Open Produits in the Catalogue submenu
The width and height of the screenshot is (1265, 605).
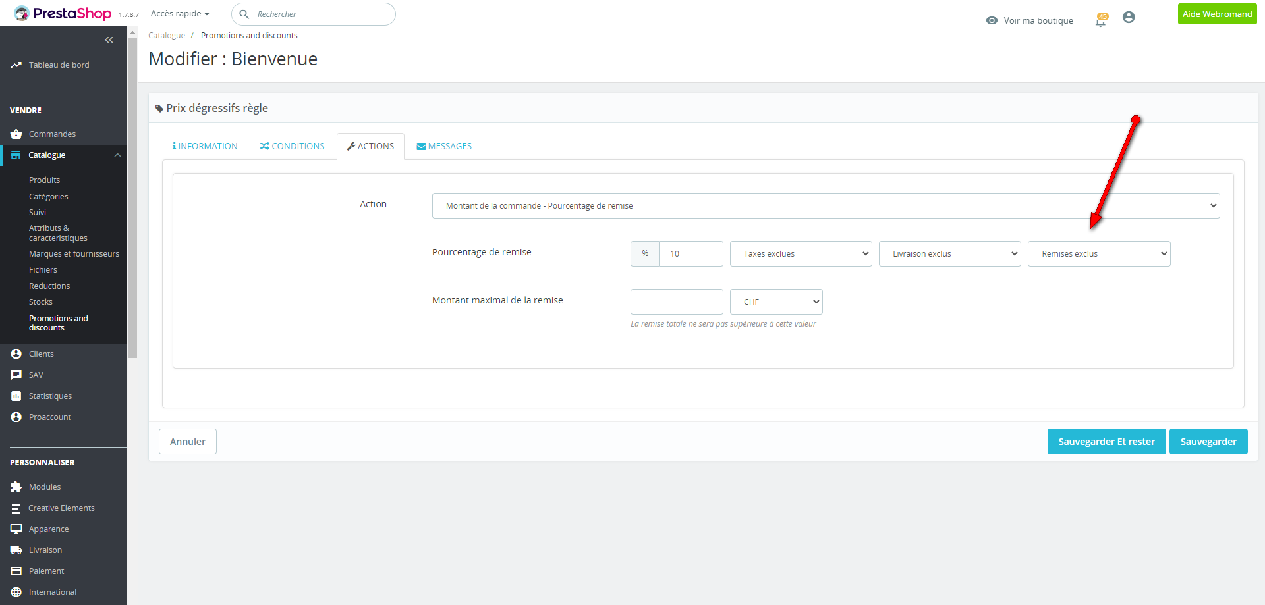pyautogui.click(x=44, y=180)
